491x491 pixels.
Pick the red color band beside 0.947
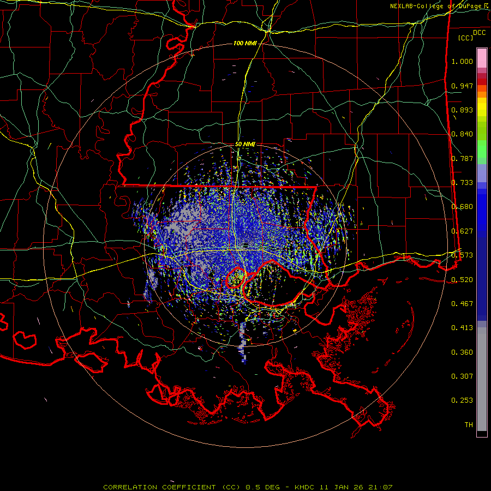[482, 82]
